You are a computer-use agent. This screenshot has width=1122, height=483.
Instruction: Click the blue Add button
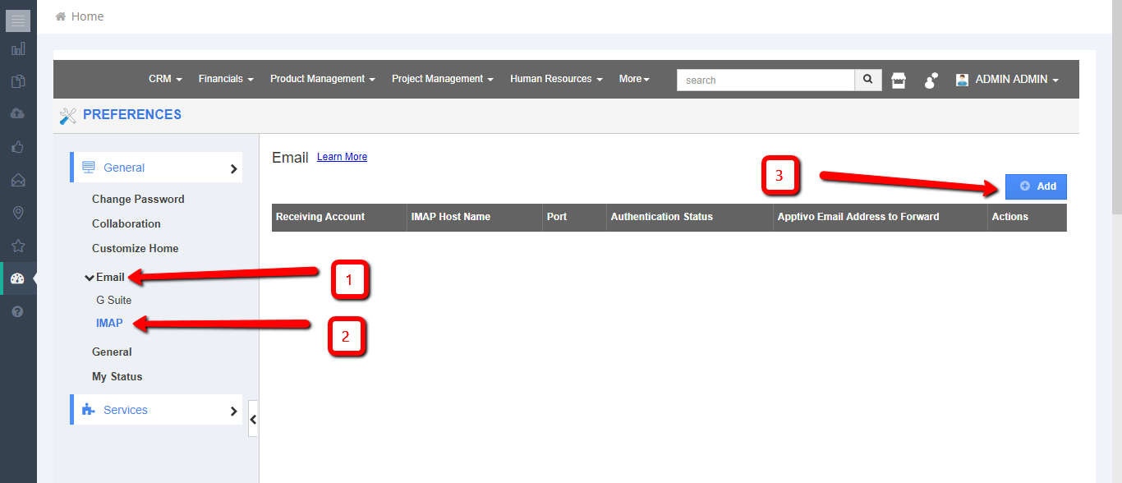click(1036, 186)
